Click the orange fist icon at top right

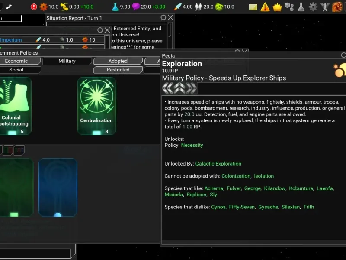point(337,6)
